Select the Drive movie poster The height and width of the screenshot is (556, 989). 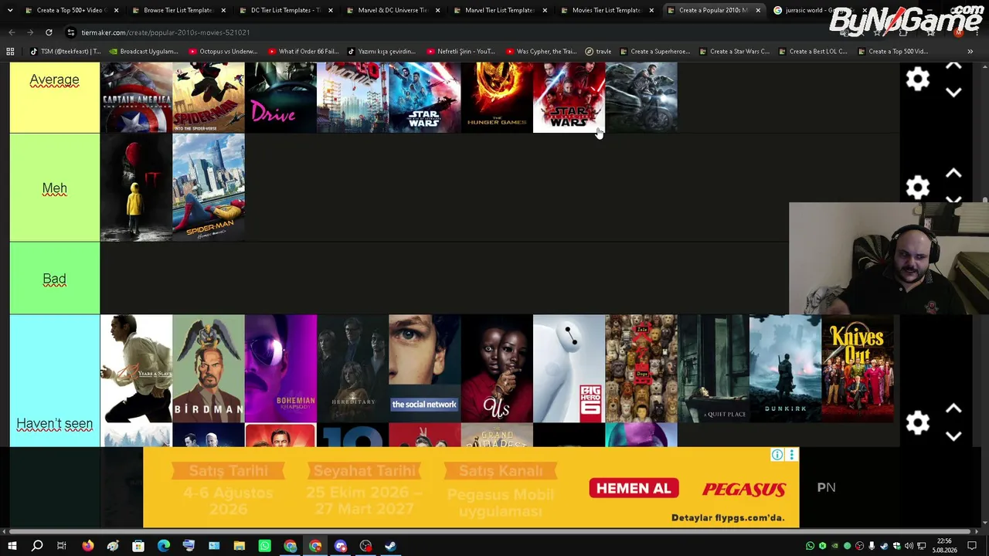coord(280,97)
